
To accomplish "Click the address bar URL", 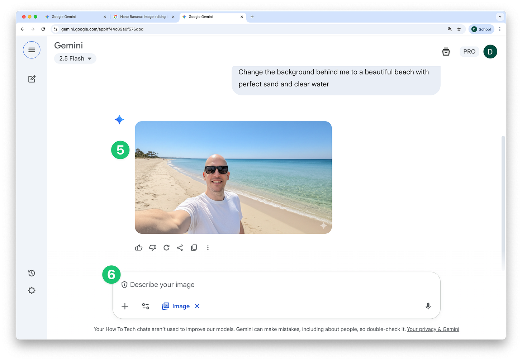I will [102, 29].
